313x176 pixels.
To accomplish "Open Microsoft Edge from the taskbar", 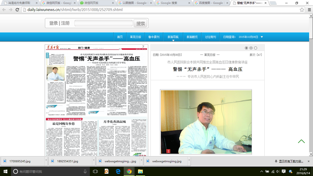I will [x=118, y=172].
